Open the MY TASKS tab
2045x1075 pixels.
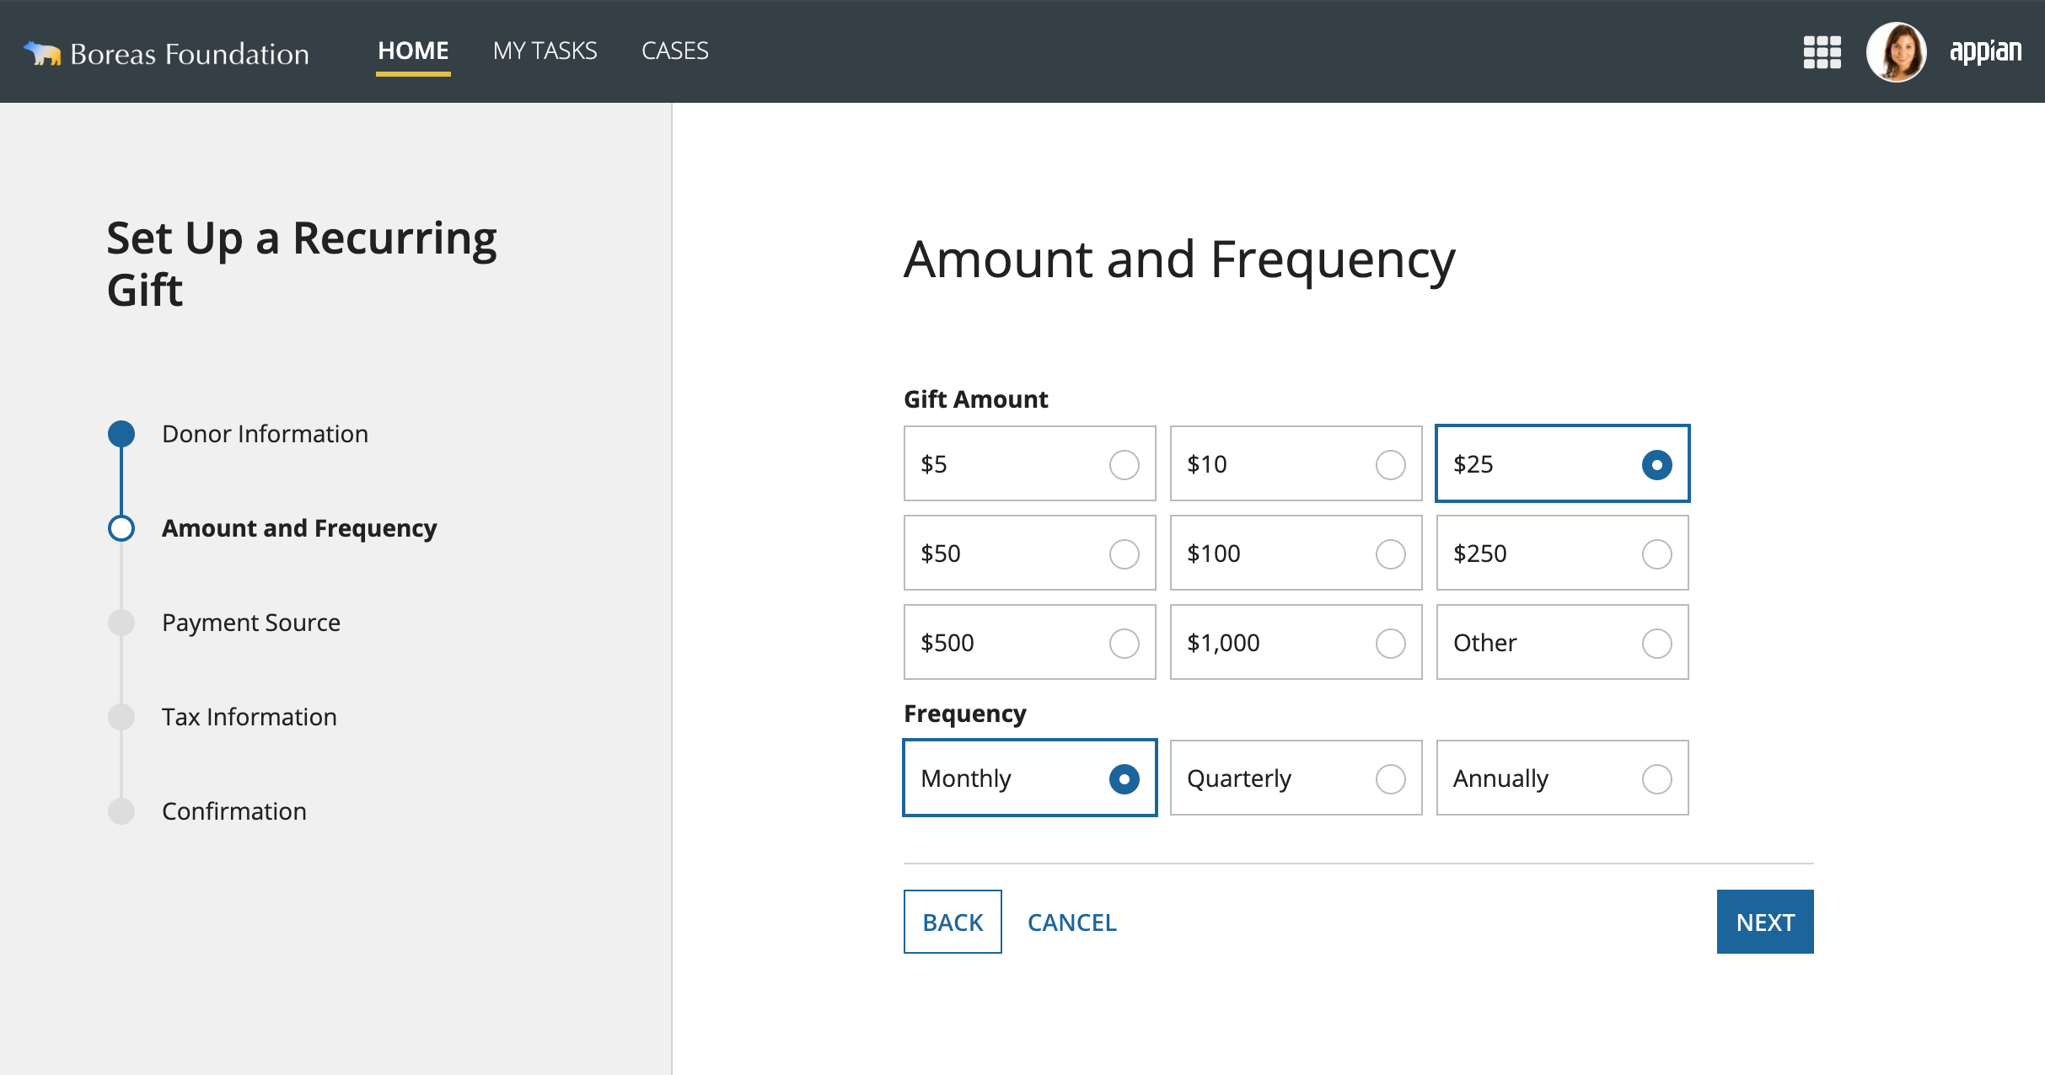[x=545, y=51]
